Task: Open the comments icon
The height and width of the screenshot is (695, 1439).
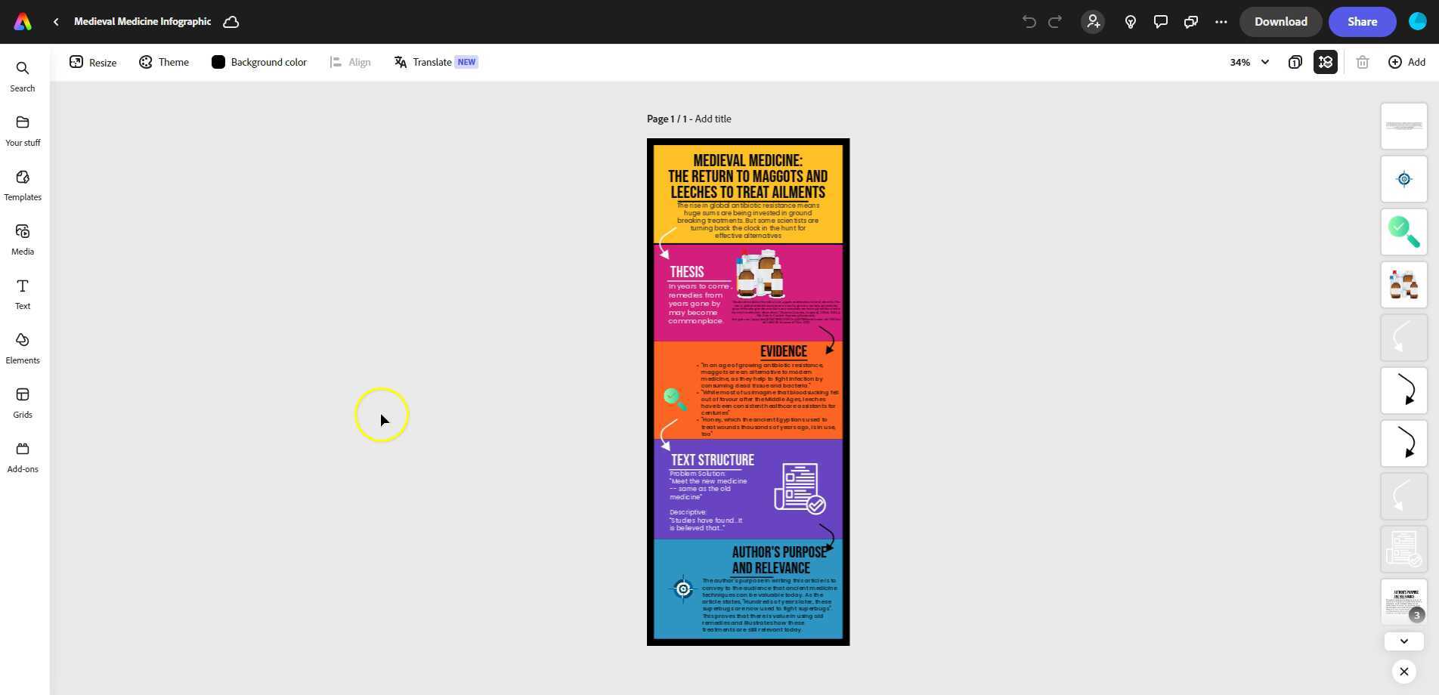Action: pyautogui.click(x=1159, y=21)
